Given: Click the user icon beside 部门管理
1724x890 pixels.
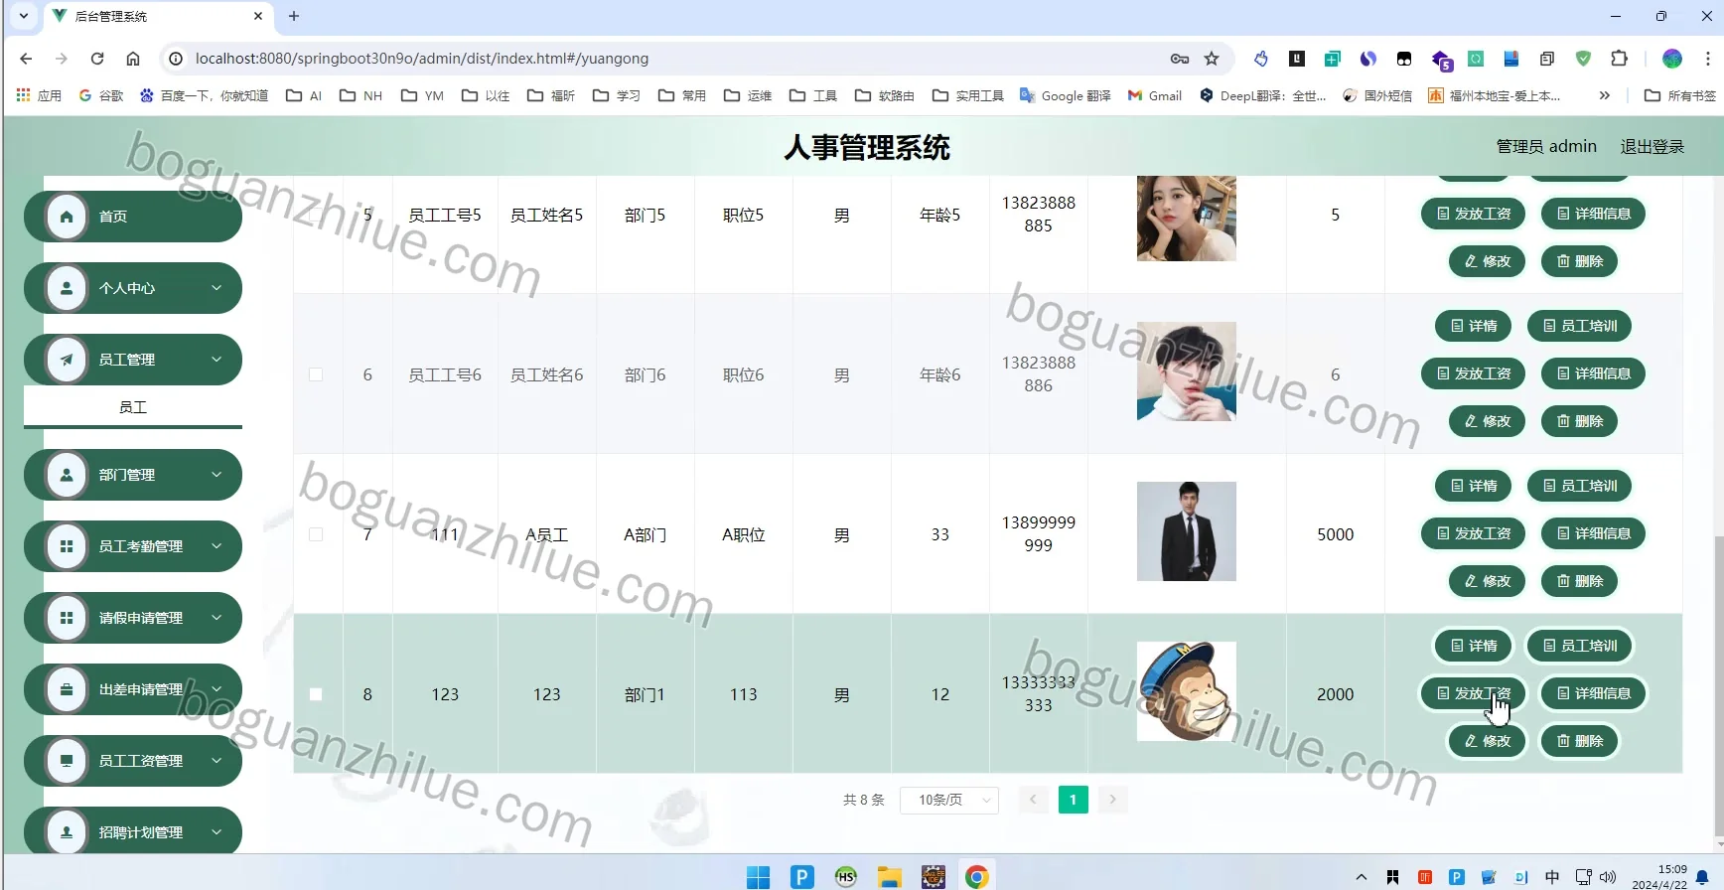Looking at the screenshot, I should 67,475.
